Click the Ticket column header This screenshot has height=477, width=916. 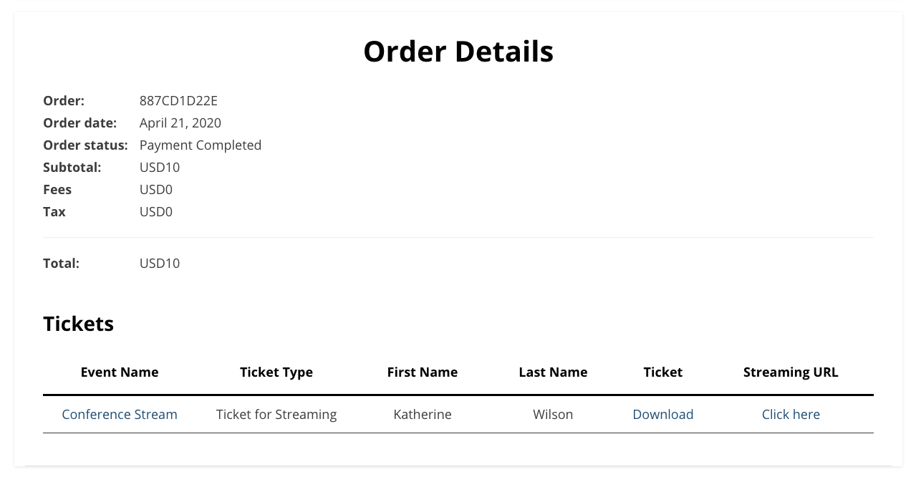662,372
